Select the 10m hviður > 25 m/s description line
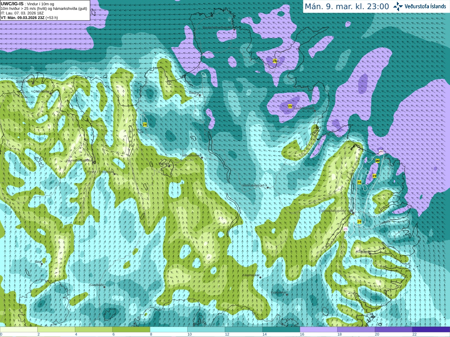450x337 pixels. [44, 8]
